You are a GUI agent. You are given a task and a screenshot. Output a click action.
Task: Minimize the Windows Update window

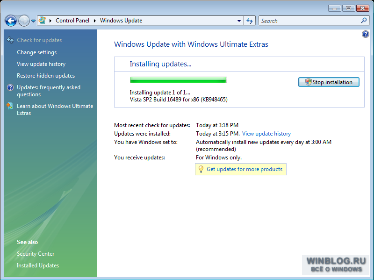coord(334,8)
